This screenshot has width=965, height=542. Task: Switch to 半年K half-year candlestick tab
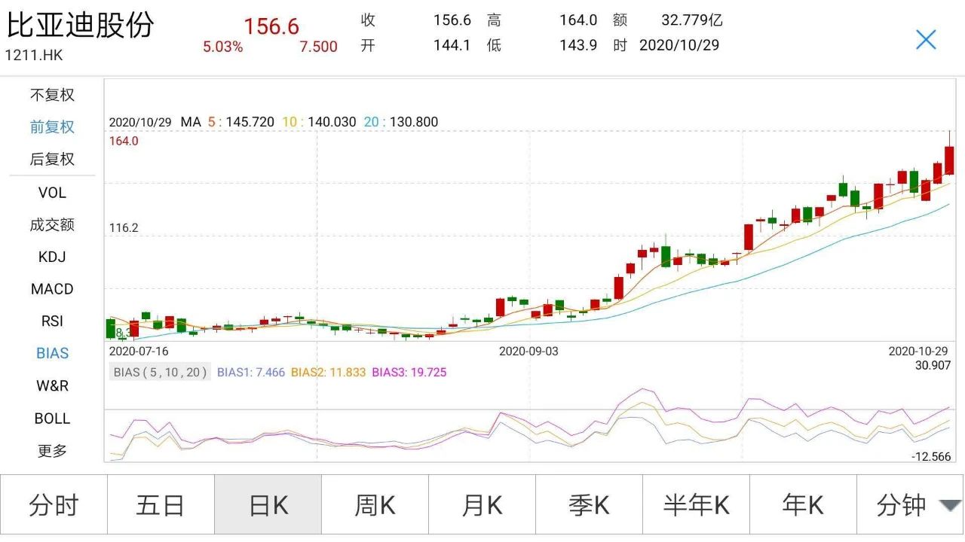click(x=697, y=505)
